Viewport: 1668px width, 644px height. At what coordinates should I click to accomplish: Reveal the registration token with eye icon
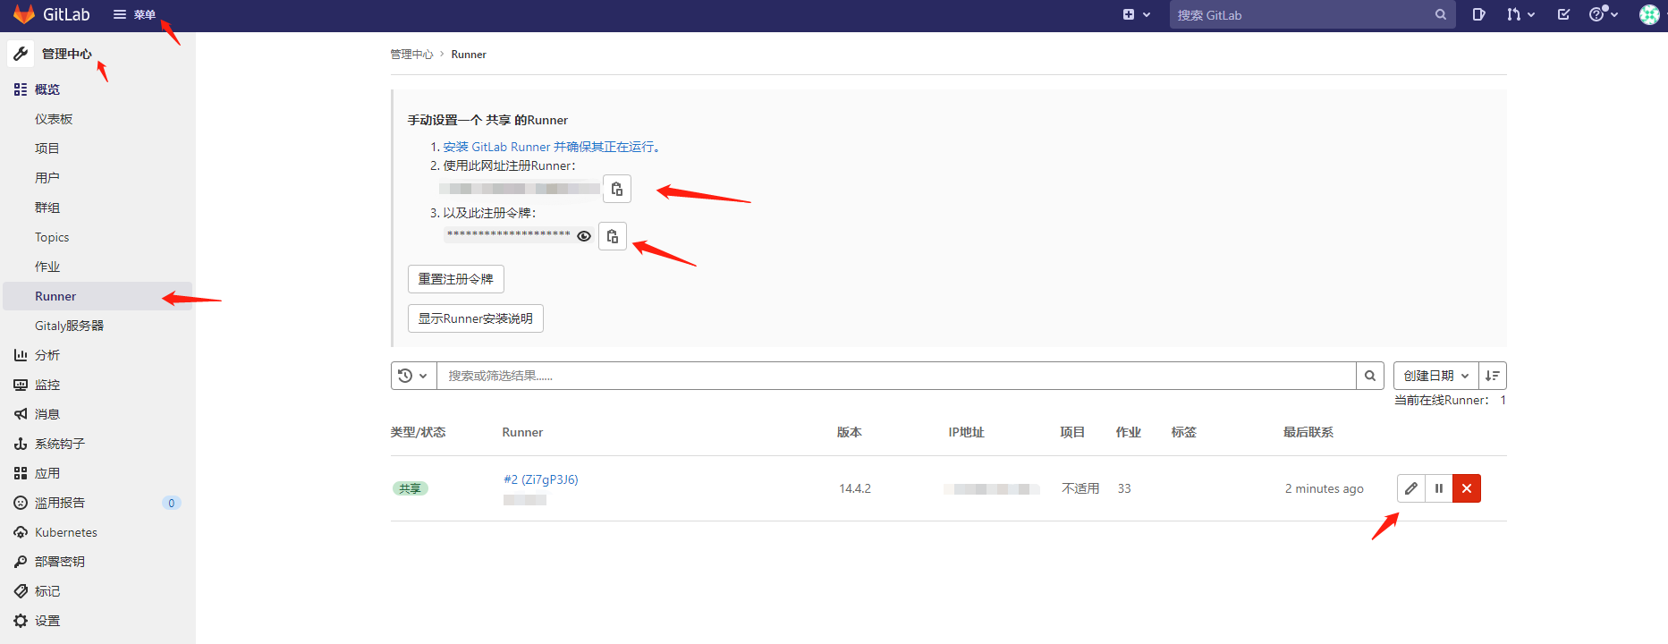584,236
